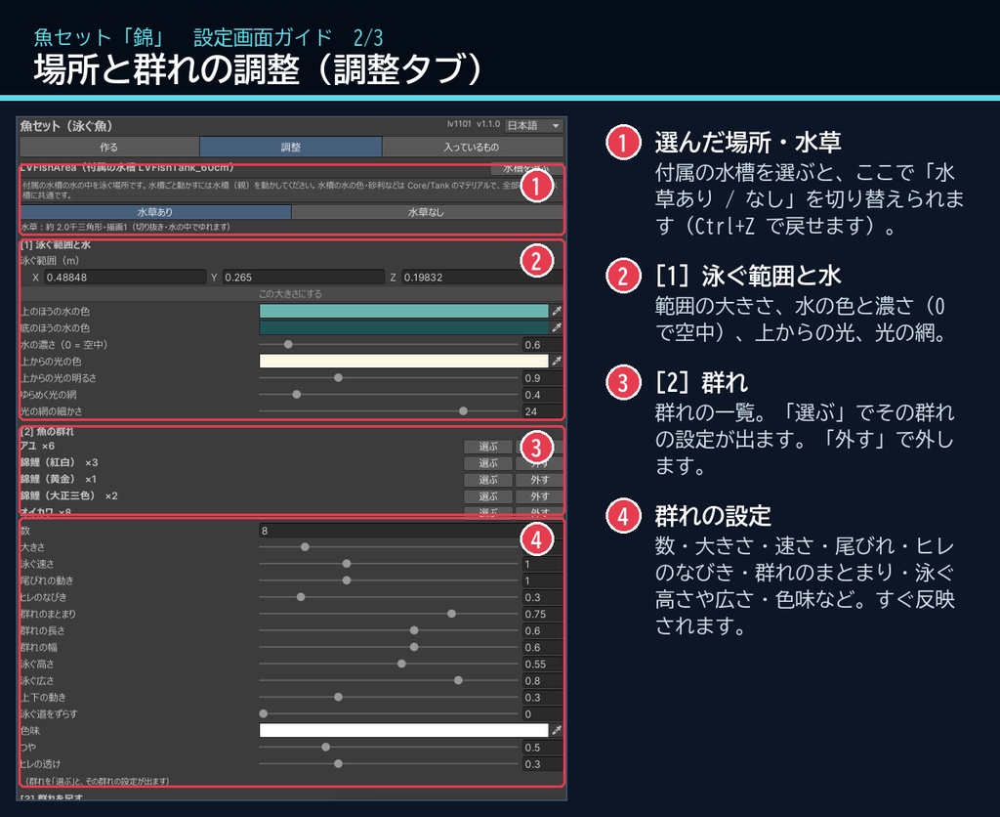Click the "[1] 泳ぐ範囲と水" section header in panel
The width and height of the screenshot is (1000, 817).
56,244
